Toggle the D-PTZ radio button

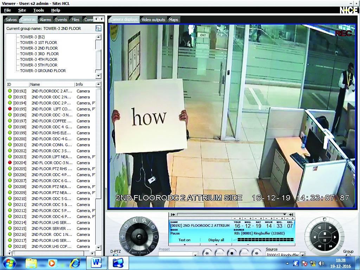(x=115, y=256)
